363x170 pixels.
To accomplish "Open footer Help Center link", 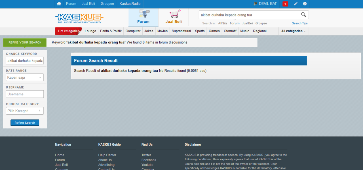I will (x=107, y=155).
